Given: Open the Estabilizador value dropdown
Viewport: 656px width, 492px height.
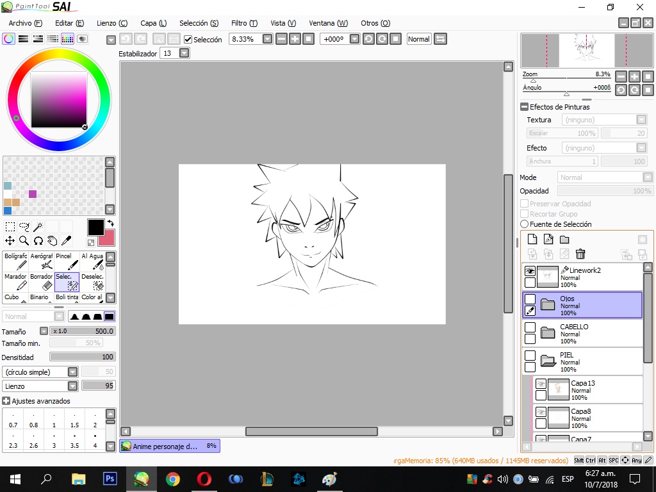Looking at the screenshot, I should 184,53.
